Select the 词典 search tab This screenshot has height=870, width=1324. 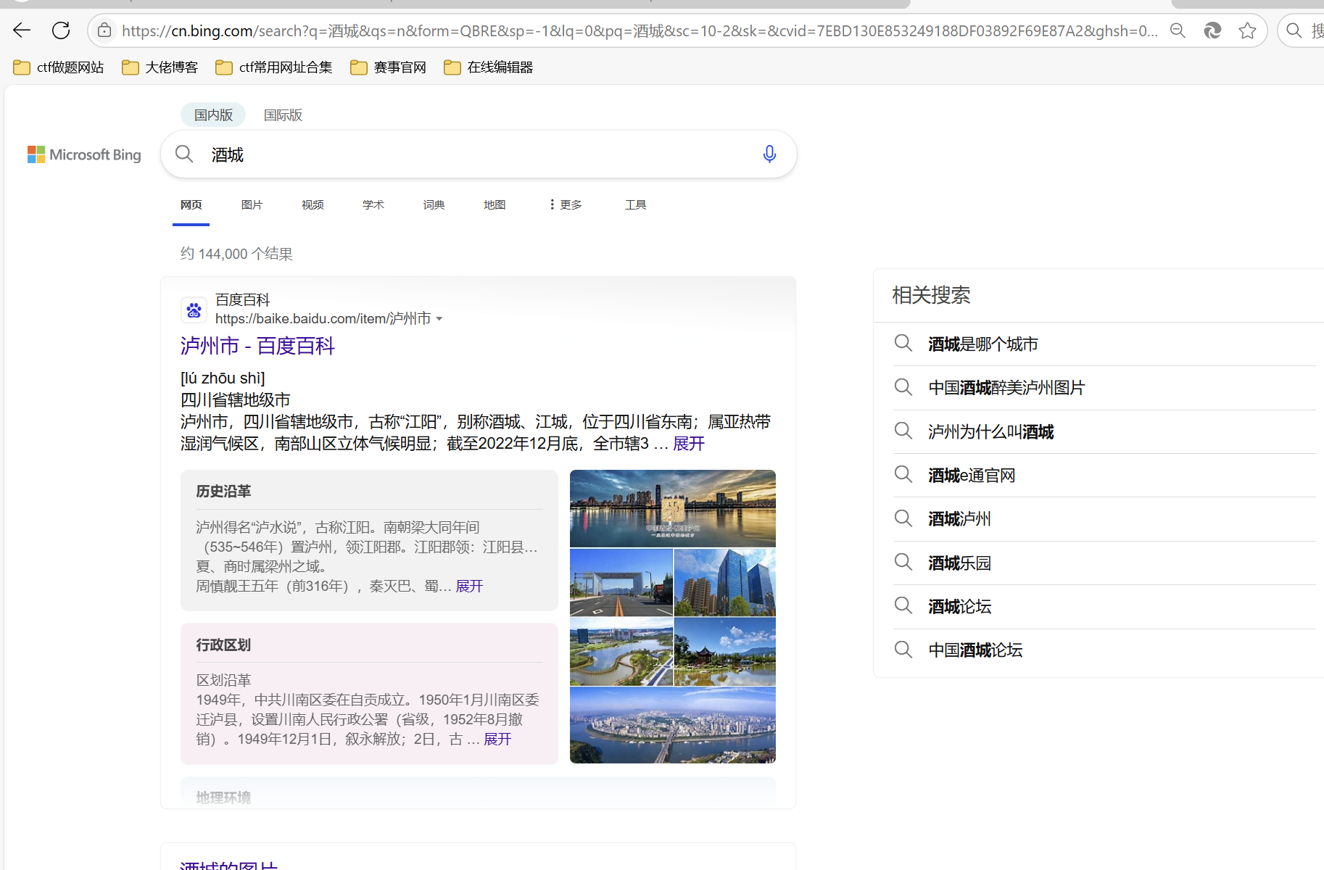click(434, 204)
